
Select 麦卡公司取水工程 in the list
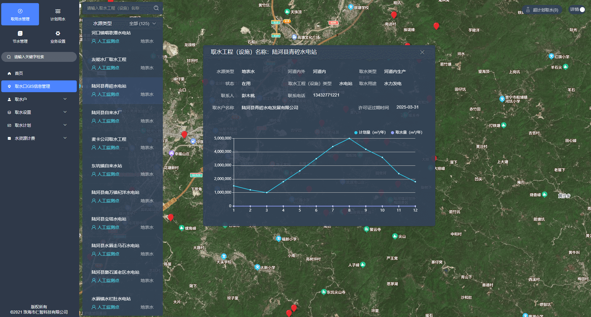(109, 139)
